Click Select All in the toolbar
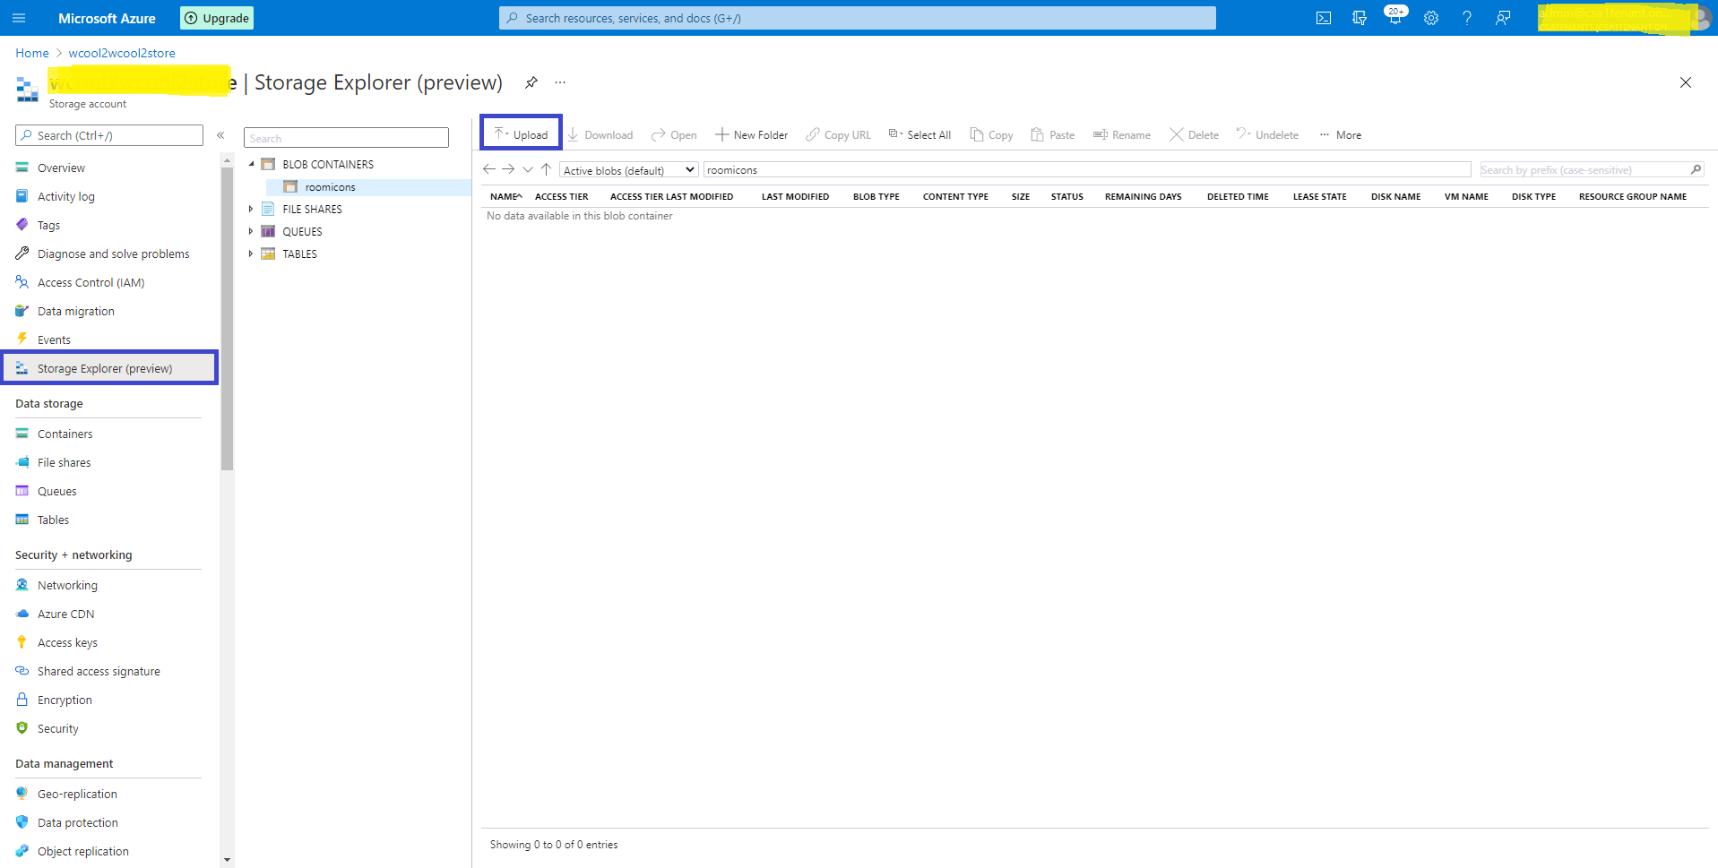The width and height of the screenshot is (1718, 868). tap(920, 135)
